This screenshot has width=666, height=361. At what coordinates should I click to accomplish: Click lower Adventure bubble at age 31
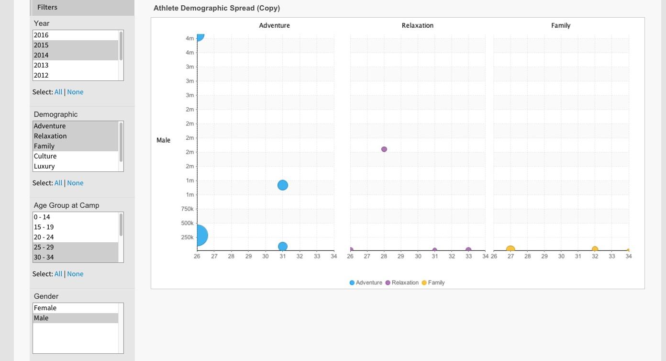point(283,247)
